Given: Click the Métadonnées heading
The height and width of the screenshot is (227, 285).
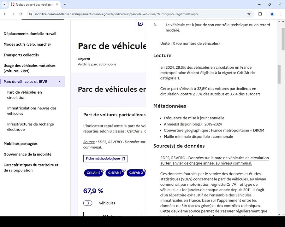Looking at the screenshot, I should (x=169, y=106).
